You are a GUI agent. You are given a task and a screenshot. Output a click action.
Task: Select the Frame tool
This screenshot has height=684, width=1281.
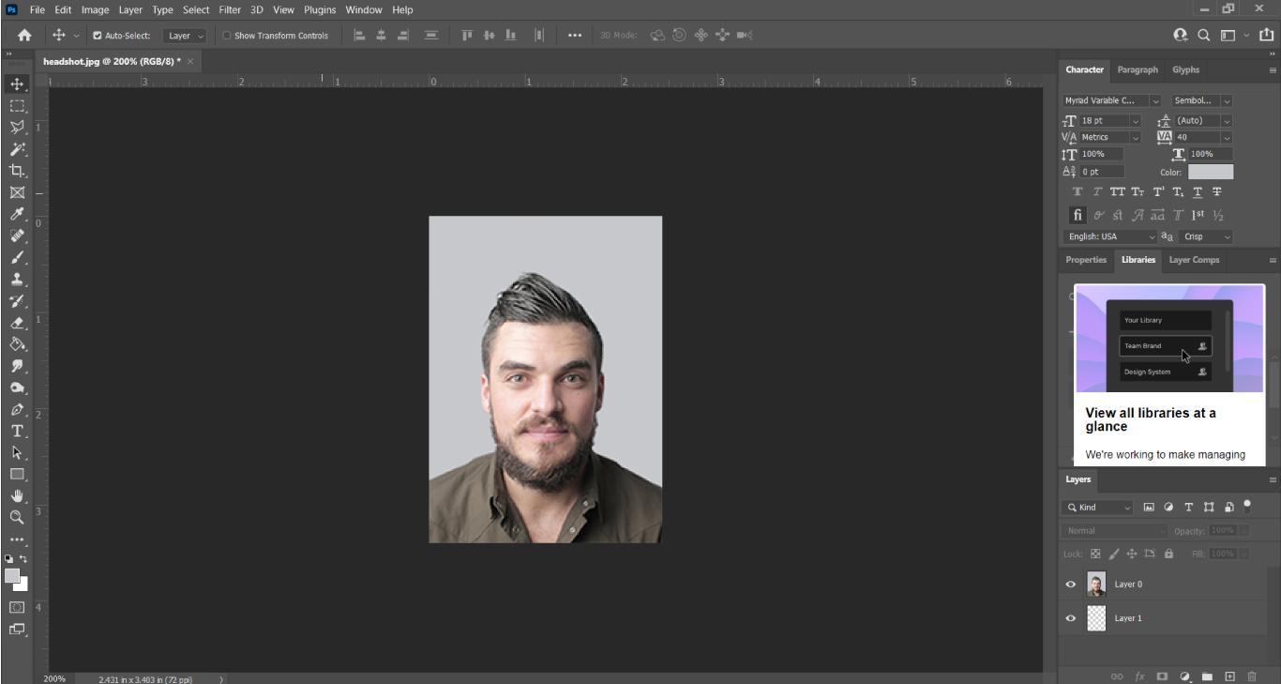point(17,192)
